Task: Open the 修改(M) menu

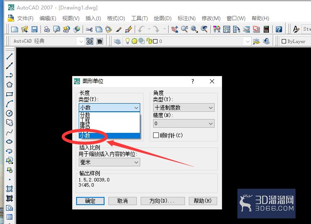Action: point(211,18)
